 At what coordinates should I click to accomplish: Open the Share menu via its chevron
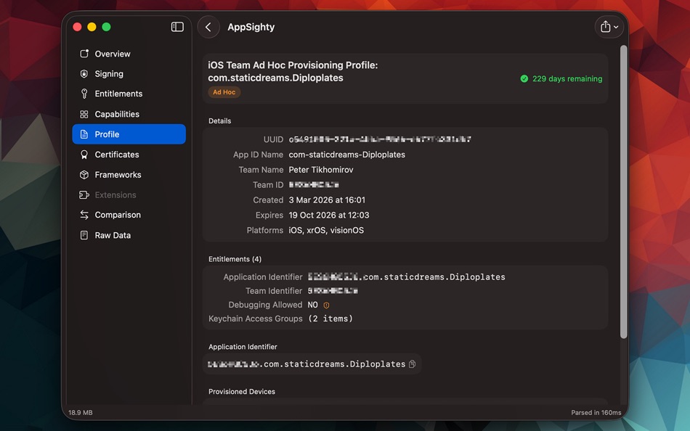click(615, 26)
